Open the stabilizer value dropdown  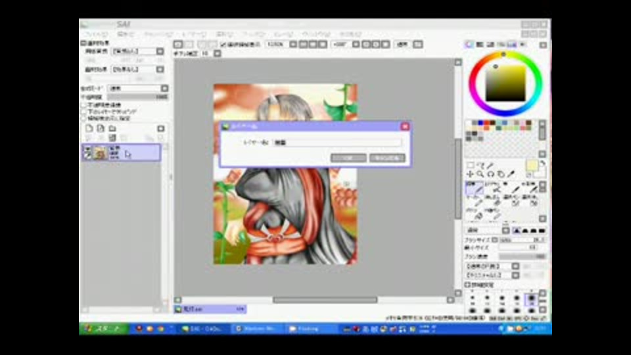tap(218, 53)
